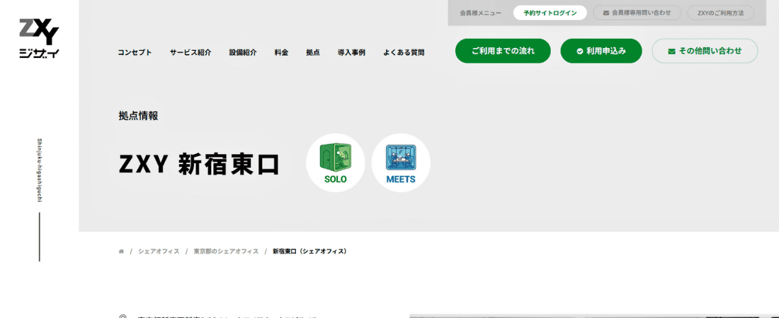Open 予約サイトログイン login button
This screenshot has width=779, height=318.
point(550,13)
